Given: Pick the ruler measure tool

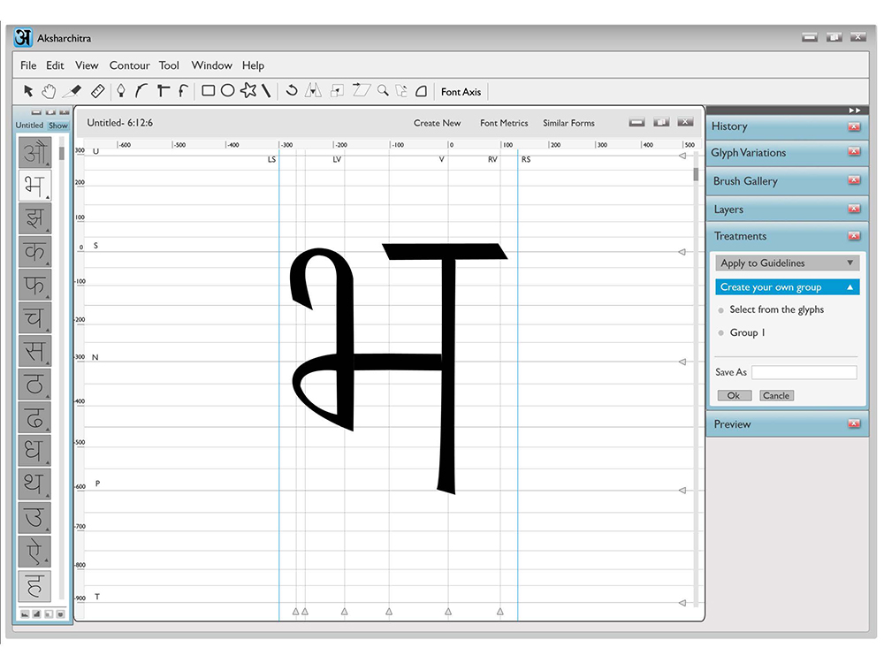Looking at the screenshot, I should point(97,91).
